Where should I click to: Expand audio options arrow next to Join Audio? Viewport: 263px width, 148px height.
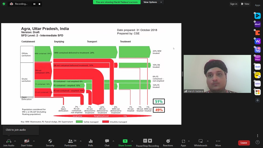[15, 141]
